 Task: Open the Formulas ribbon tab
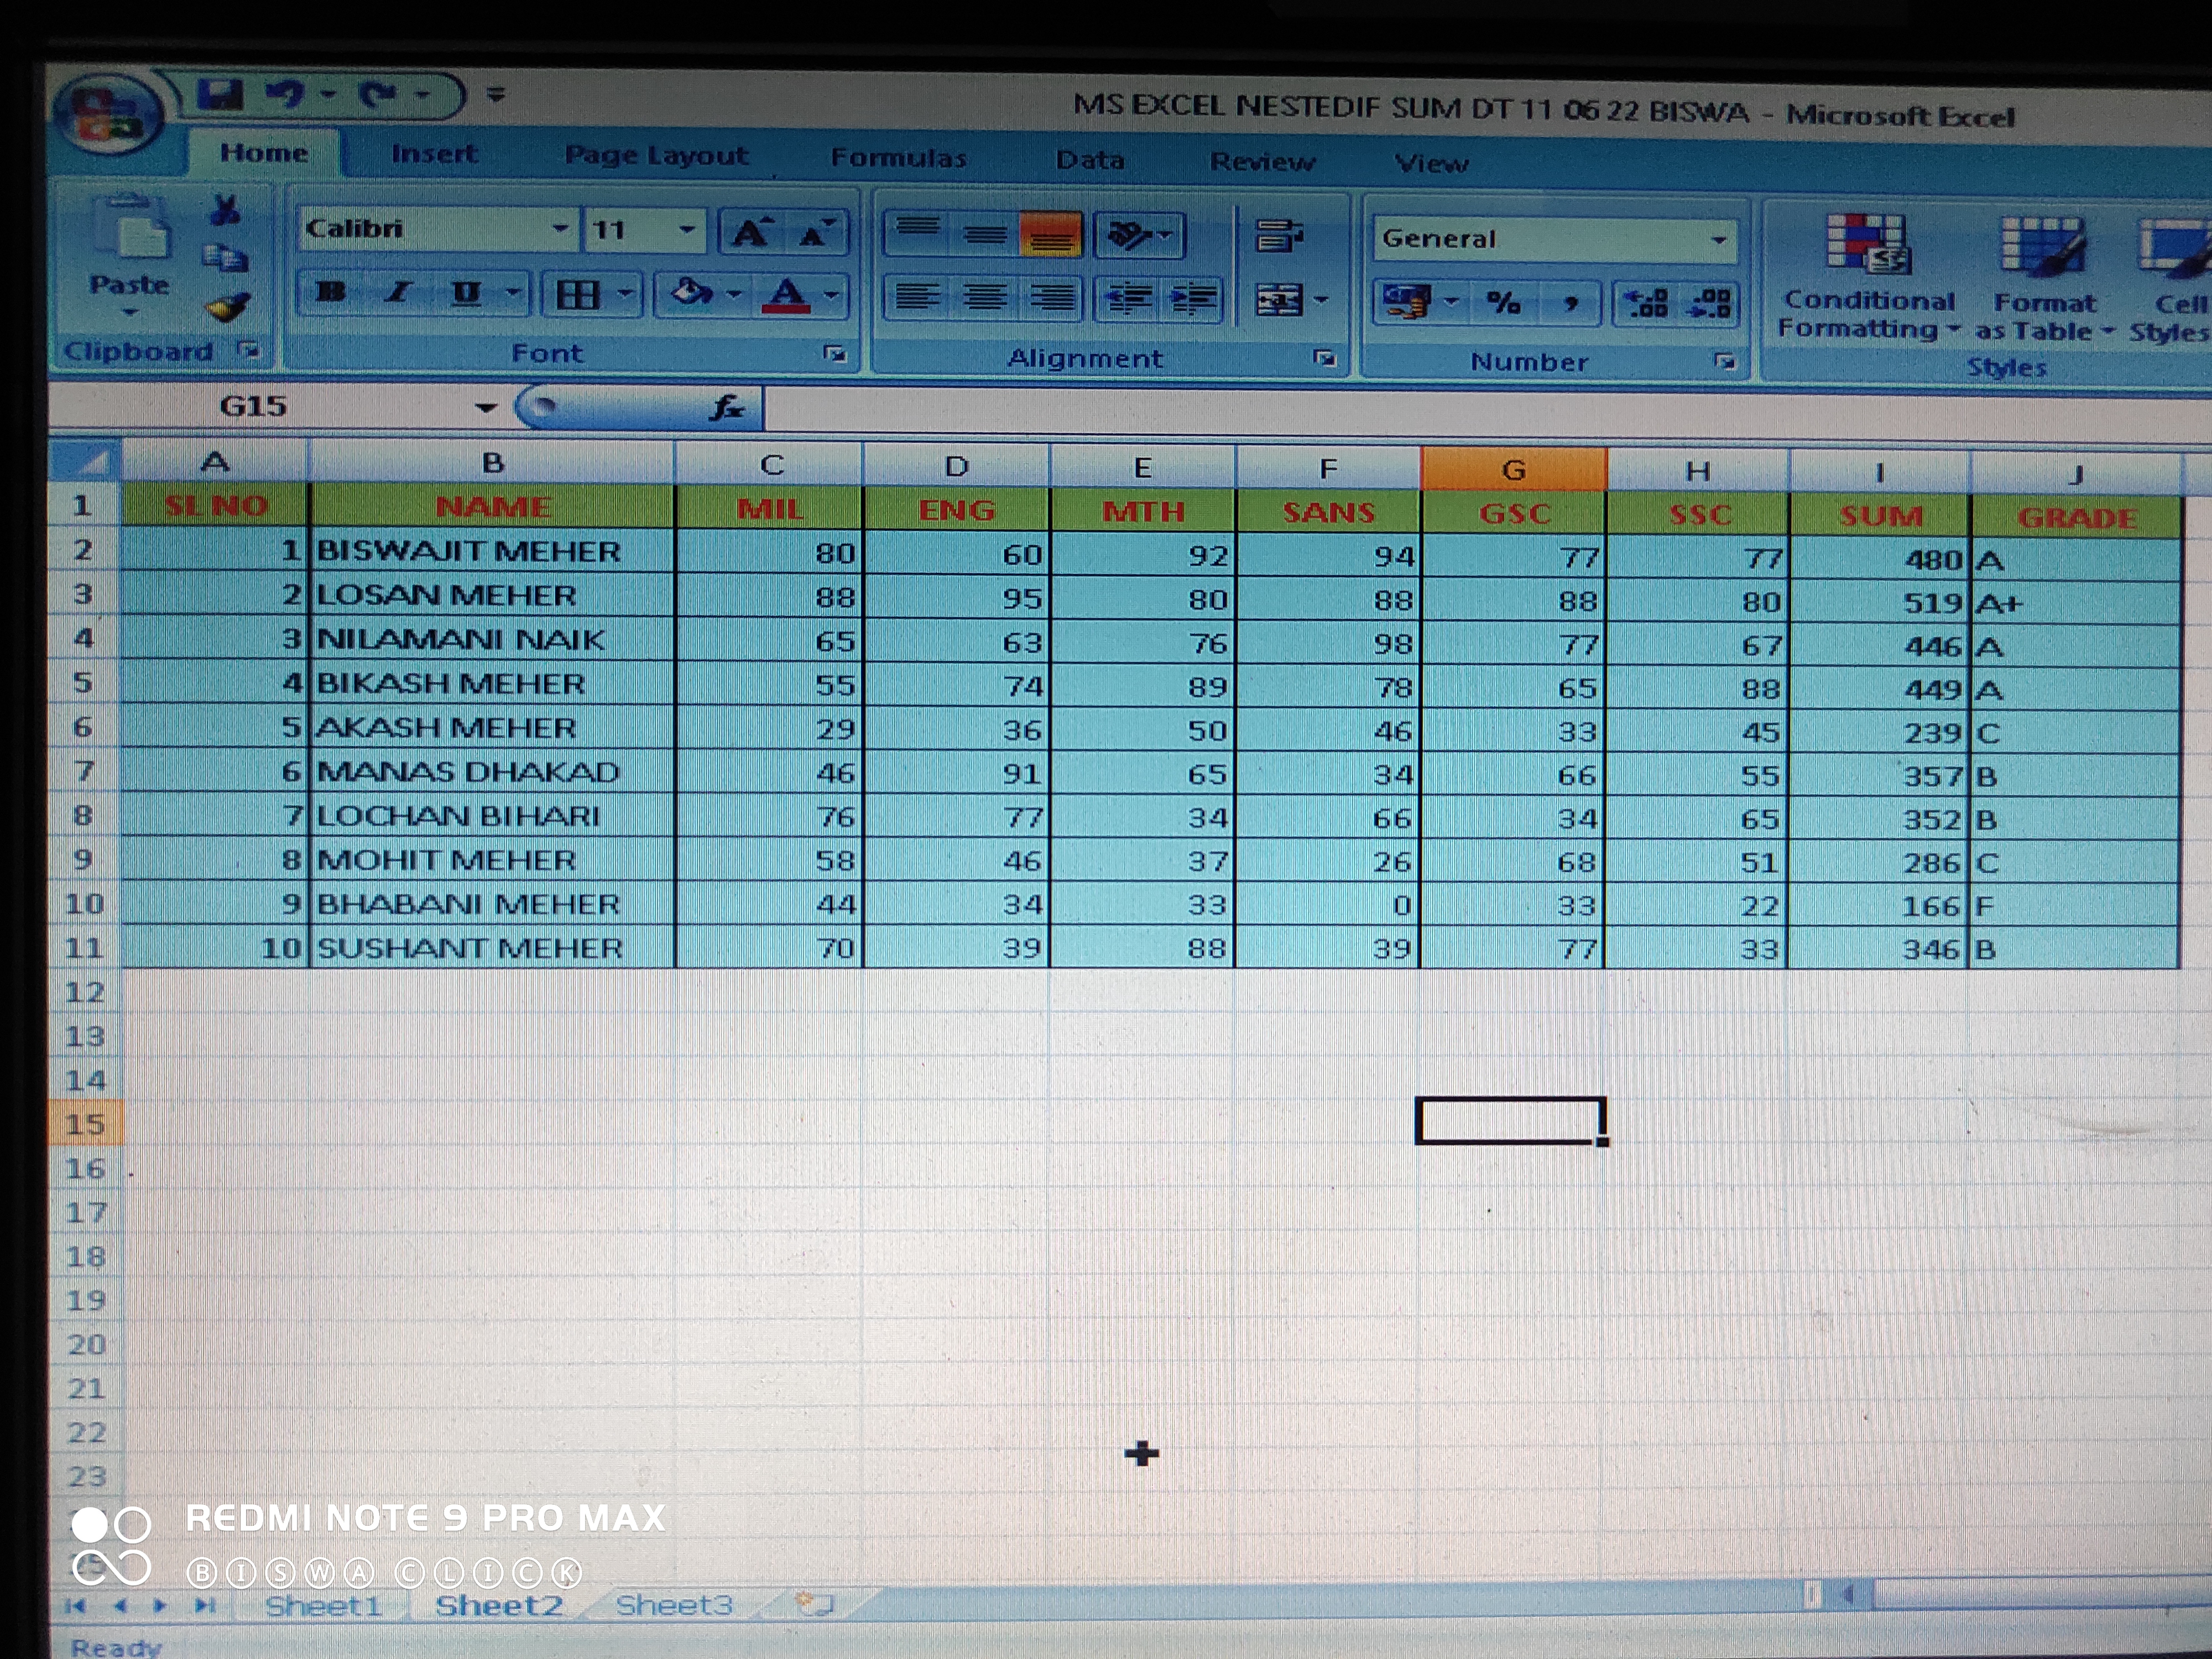pos(898,158)
